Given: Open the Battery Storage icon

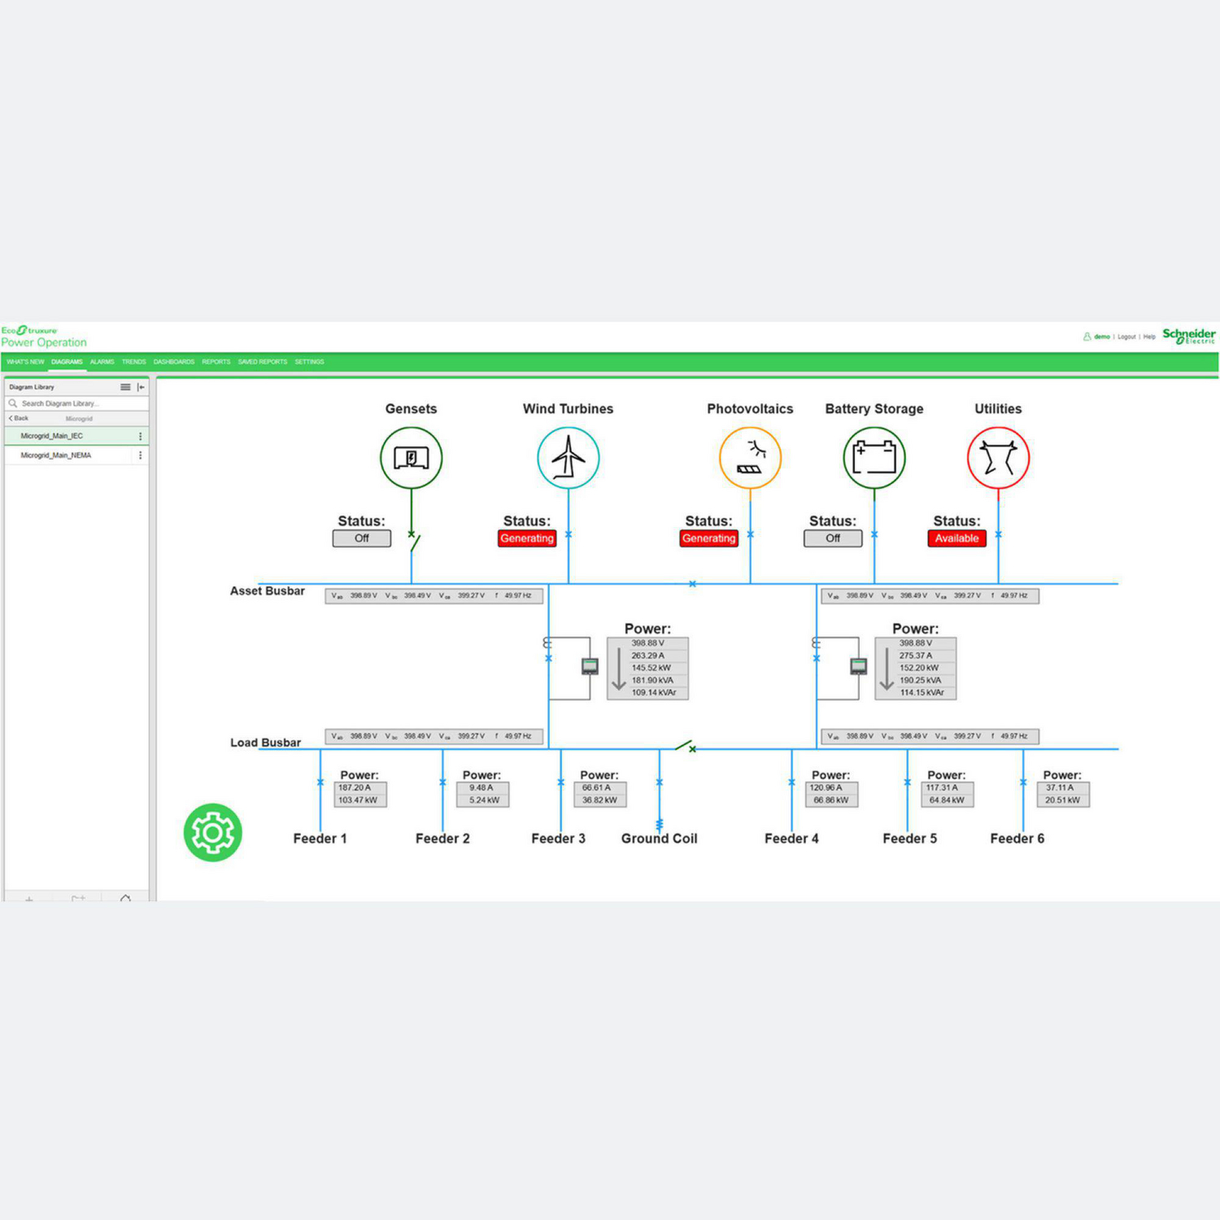Looking at the screenshot, I should 874,458.
